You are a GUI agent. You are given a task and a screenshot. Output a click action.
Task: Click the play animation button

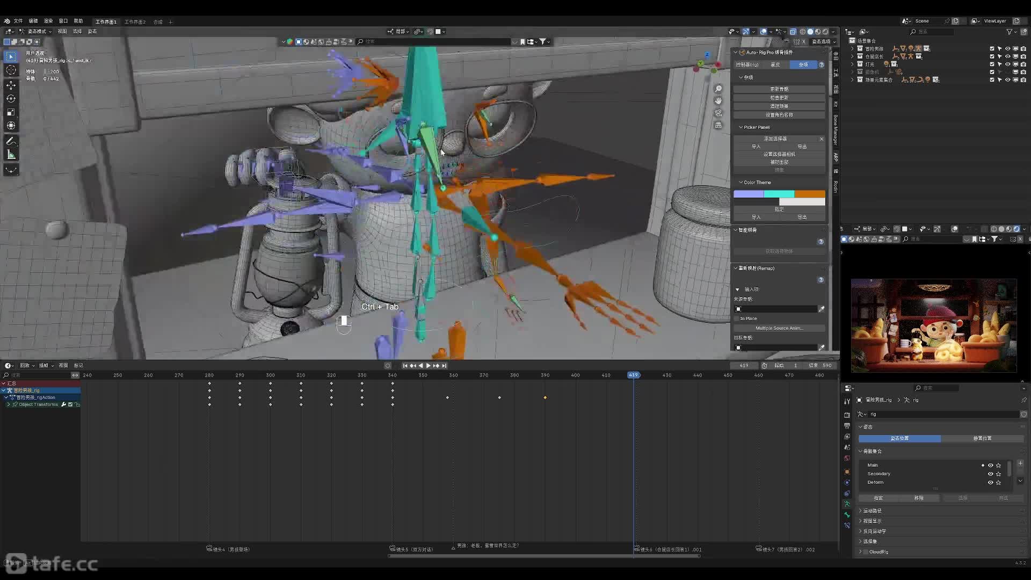[428, 366]
